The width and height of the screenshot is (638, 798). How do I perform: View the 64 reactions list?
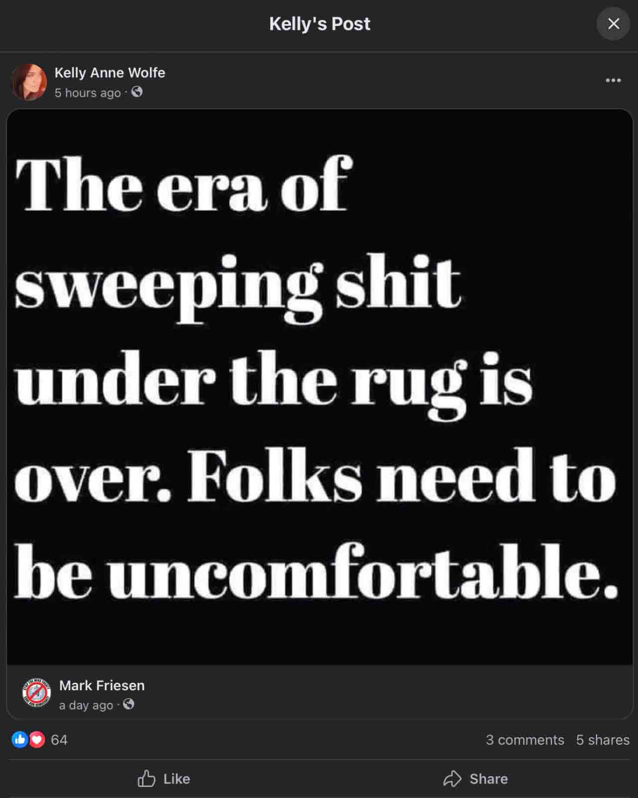(59, 740)
